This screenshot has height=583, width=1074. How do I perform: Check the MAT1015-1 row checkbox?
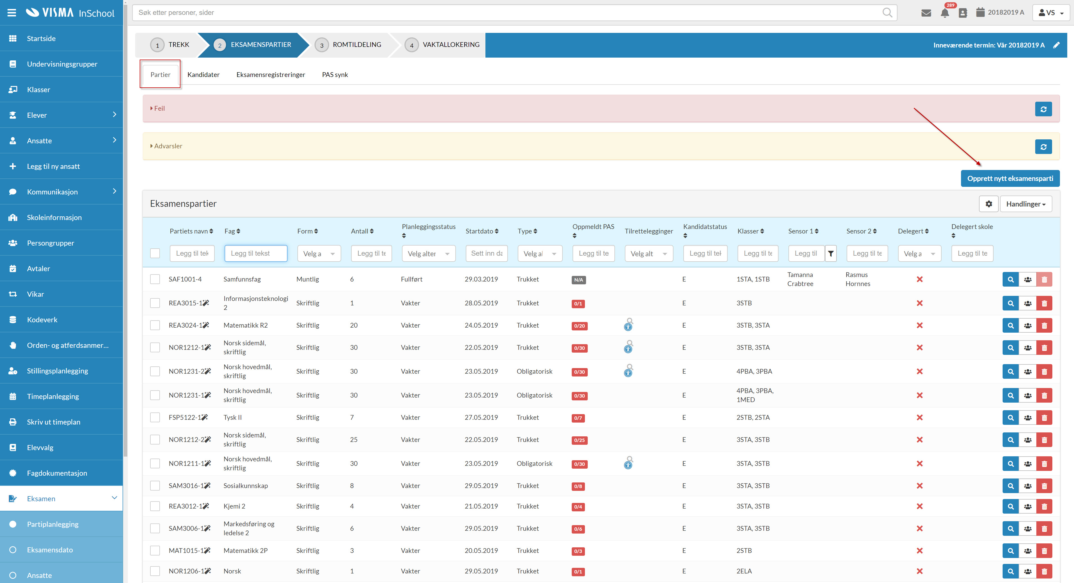[x=155, y=551]
